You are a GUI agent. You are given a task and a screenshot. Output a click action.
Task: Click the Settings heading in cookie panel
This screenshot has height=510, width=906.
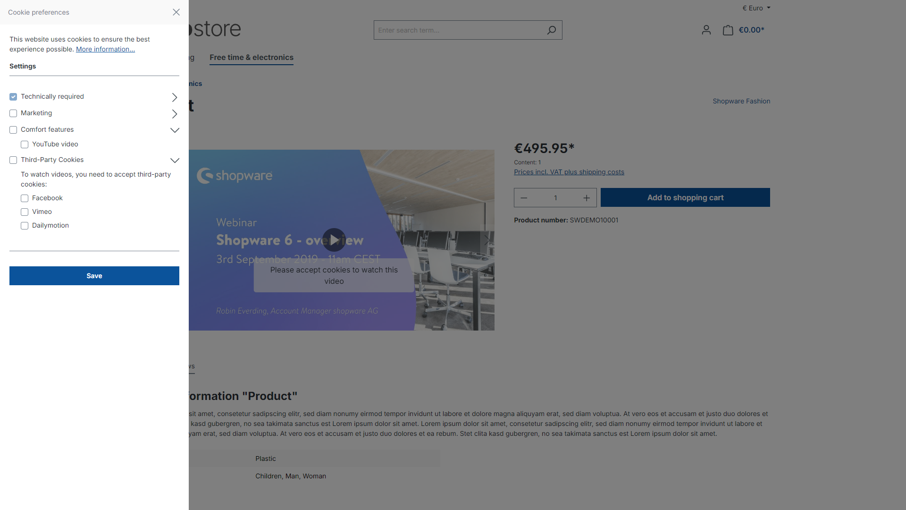tap(23, 66)
